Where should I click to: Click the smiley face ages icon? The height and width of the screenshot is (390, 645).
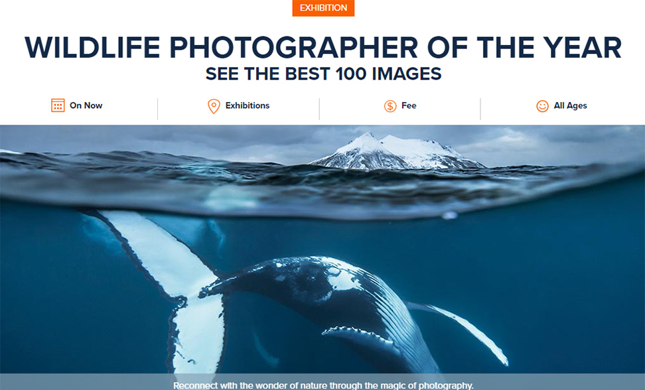point(542,106)
